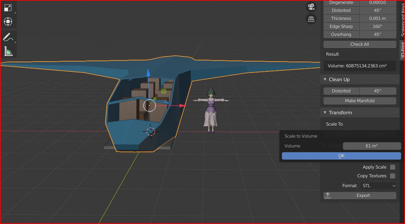The image size is (405, 224).
Task: Click the Clean Up Distorted 45° field
Action: (x=378, y=91)
